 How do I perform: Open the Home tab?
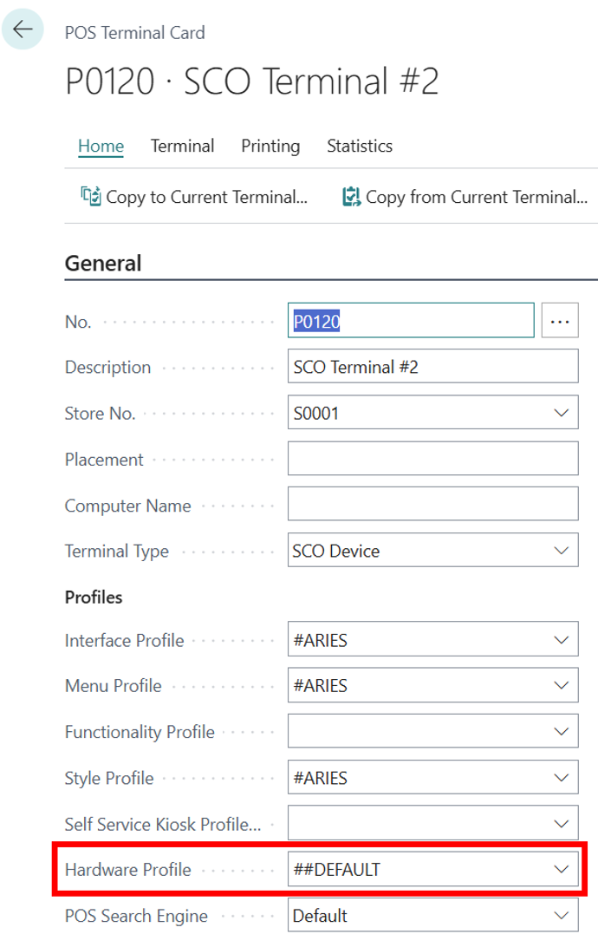tap(101, 146)
